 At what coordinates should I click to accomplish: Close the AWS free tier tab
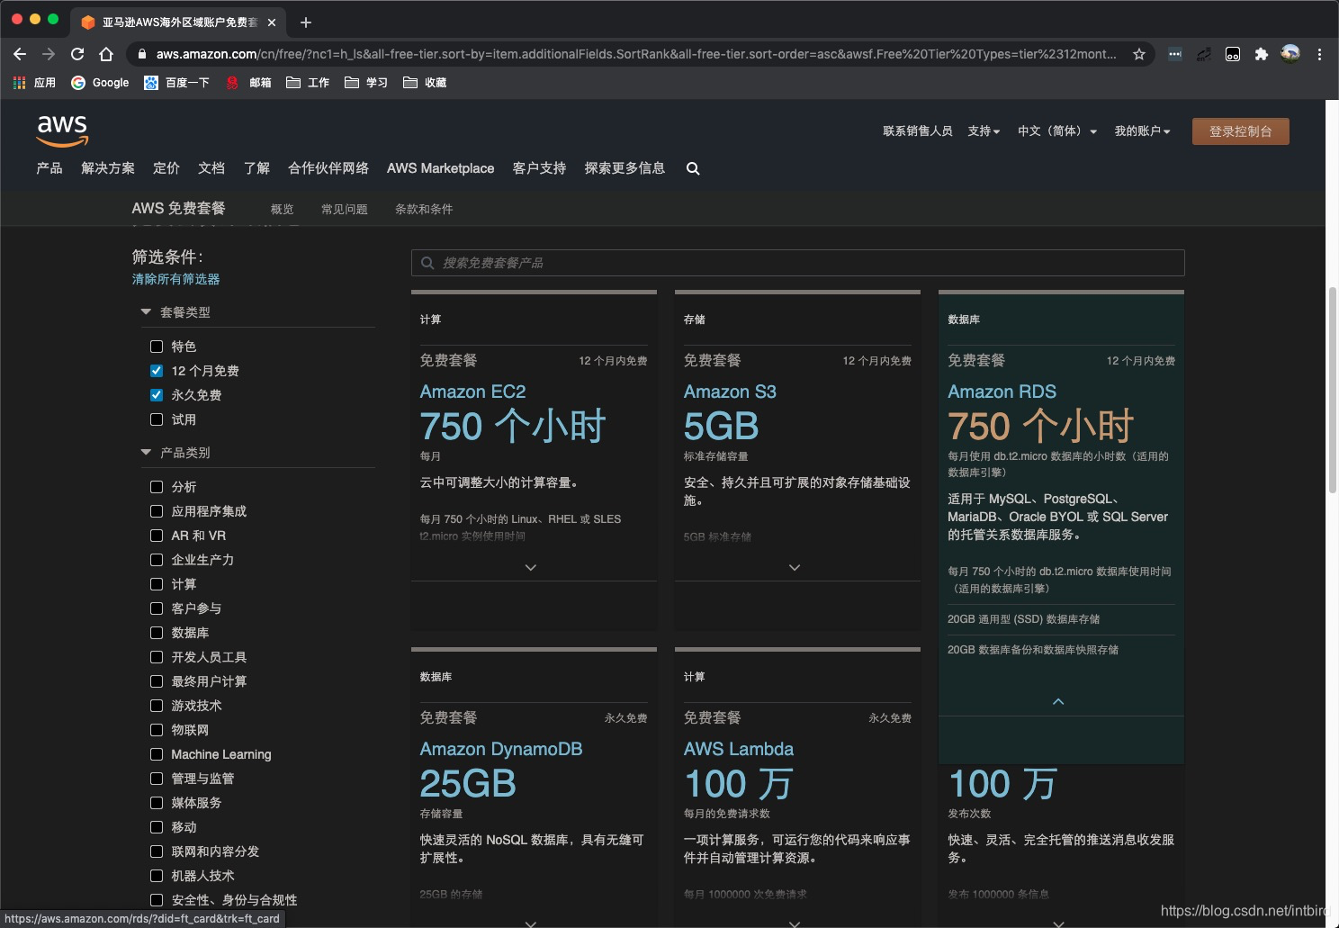(272, 23)
